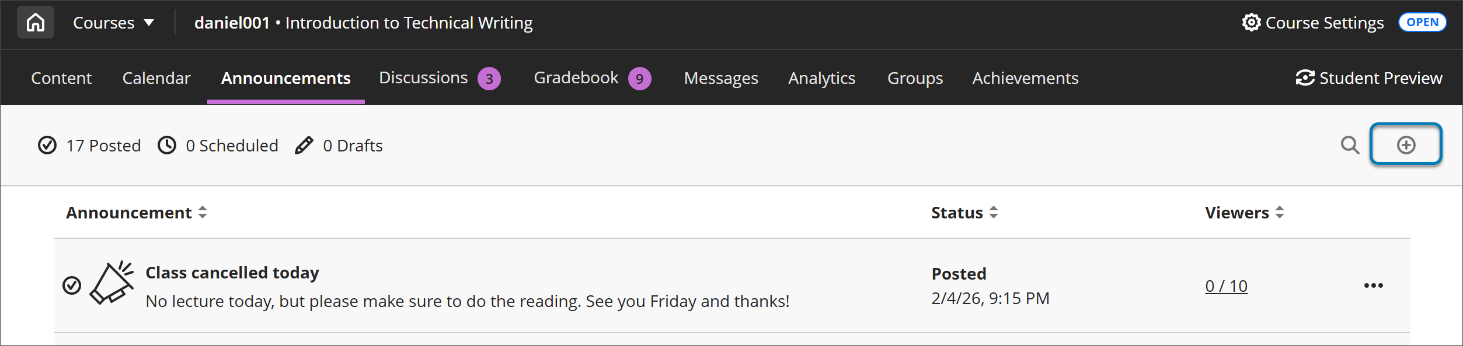Switch to the Gradebook tab

click(576, 77)
